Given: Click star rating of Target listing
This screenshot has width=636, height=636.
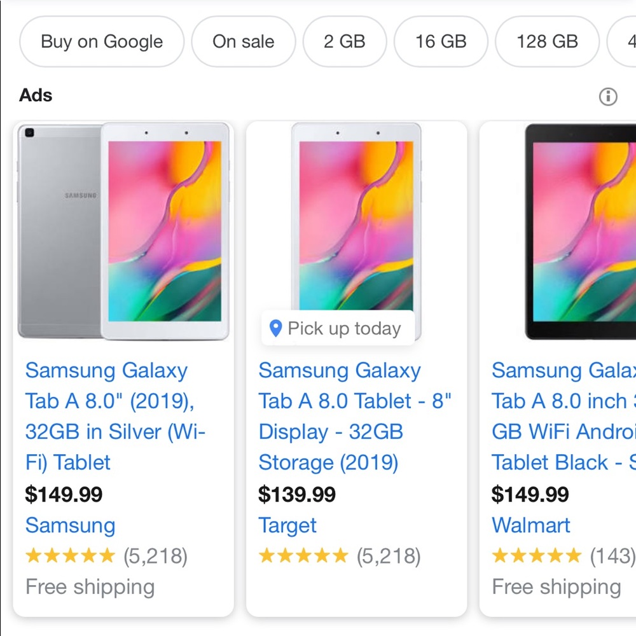Looking at the screenshot, I should coord(303,556).
